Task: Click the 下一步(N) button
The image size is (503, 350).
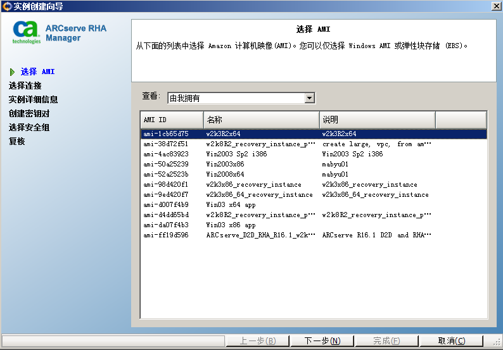Action: [322, 341]
